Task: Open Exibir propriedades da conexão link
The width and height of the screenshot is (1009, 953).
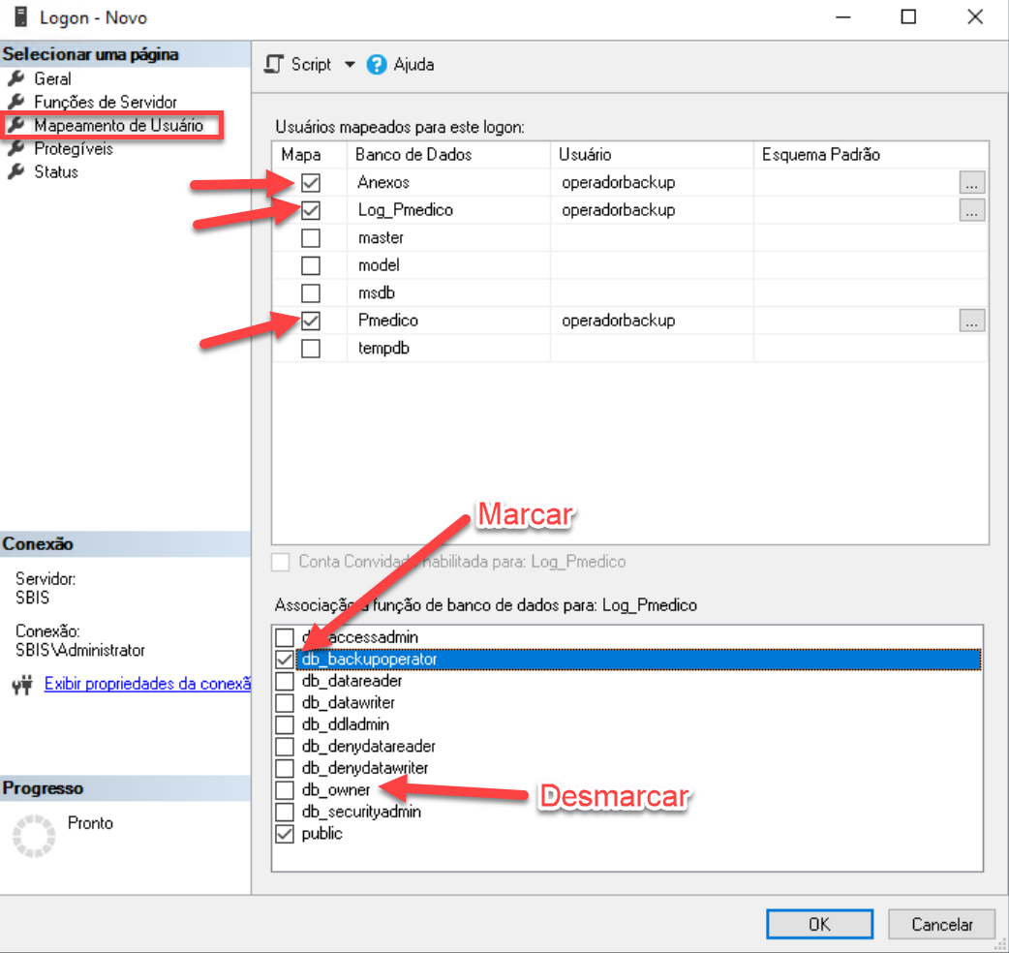Action: click(x=147, y=684)
